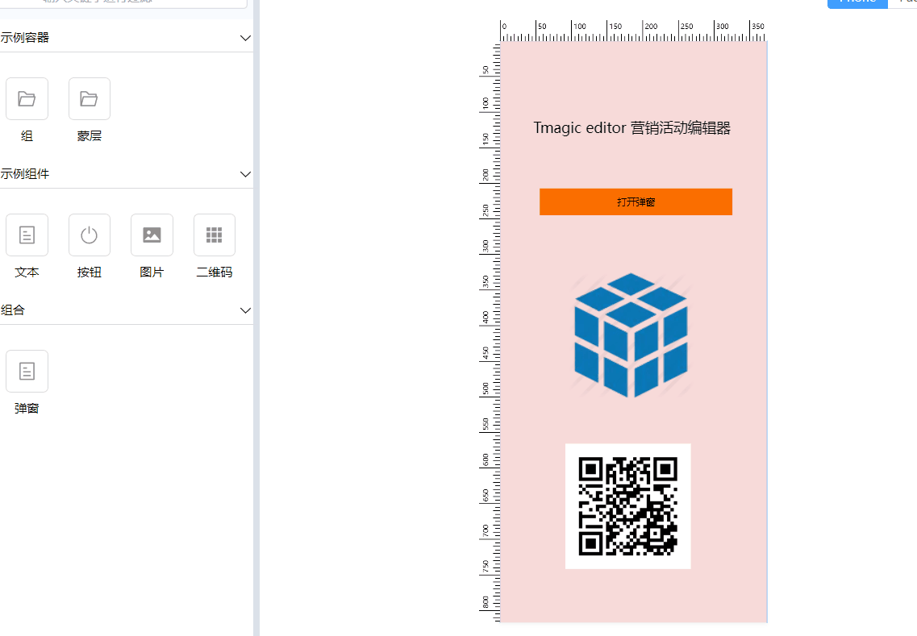Switch to the Phone tab
The image size is (917, 636).
pos(857,3)
